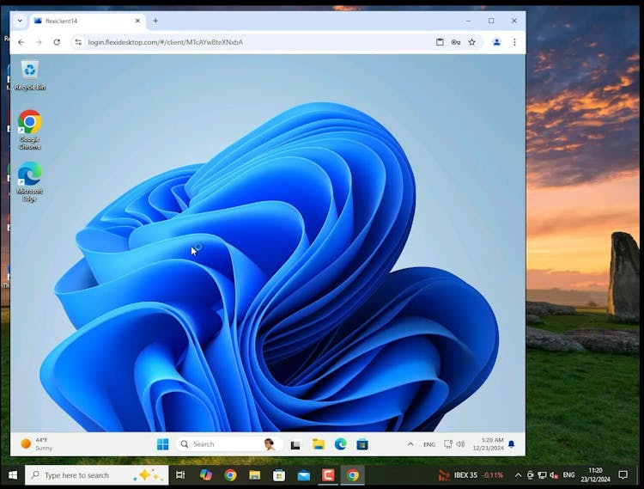This screenshot has height=489, width=644.
Task: Open the Recycle Bin on remote desktop
Action: point(30,73)
